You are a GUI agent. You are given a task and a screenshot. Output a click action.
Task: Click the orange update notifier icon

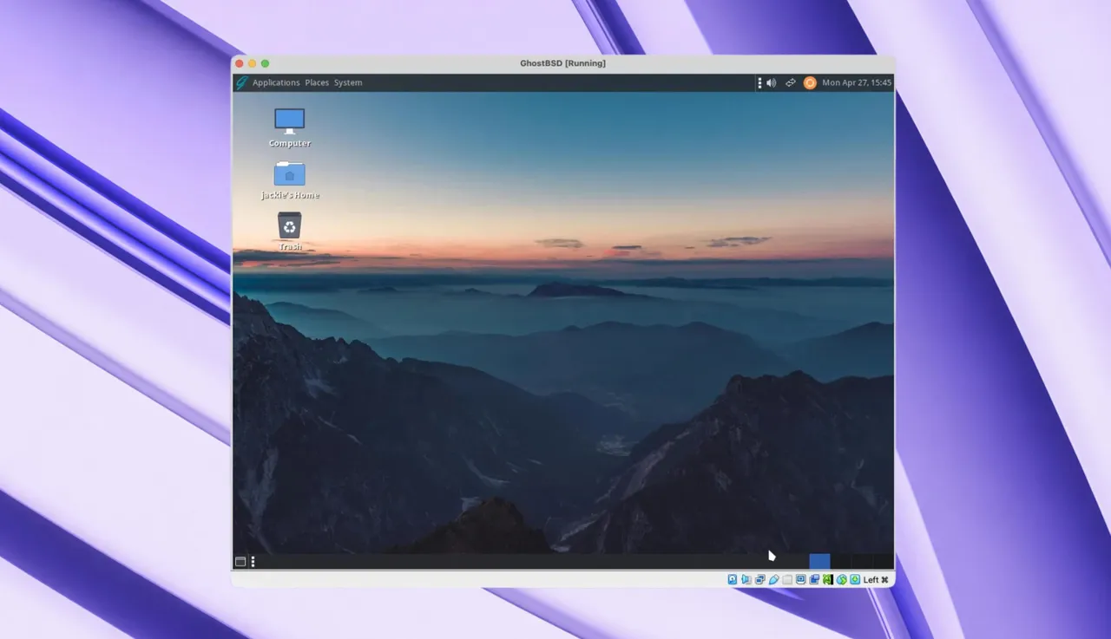click(x=810, y=83)
